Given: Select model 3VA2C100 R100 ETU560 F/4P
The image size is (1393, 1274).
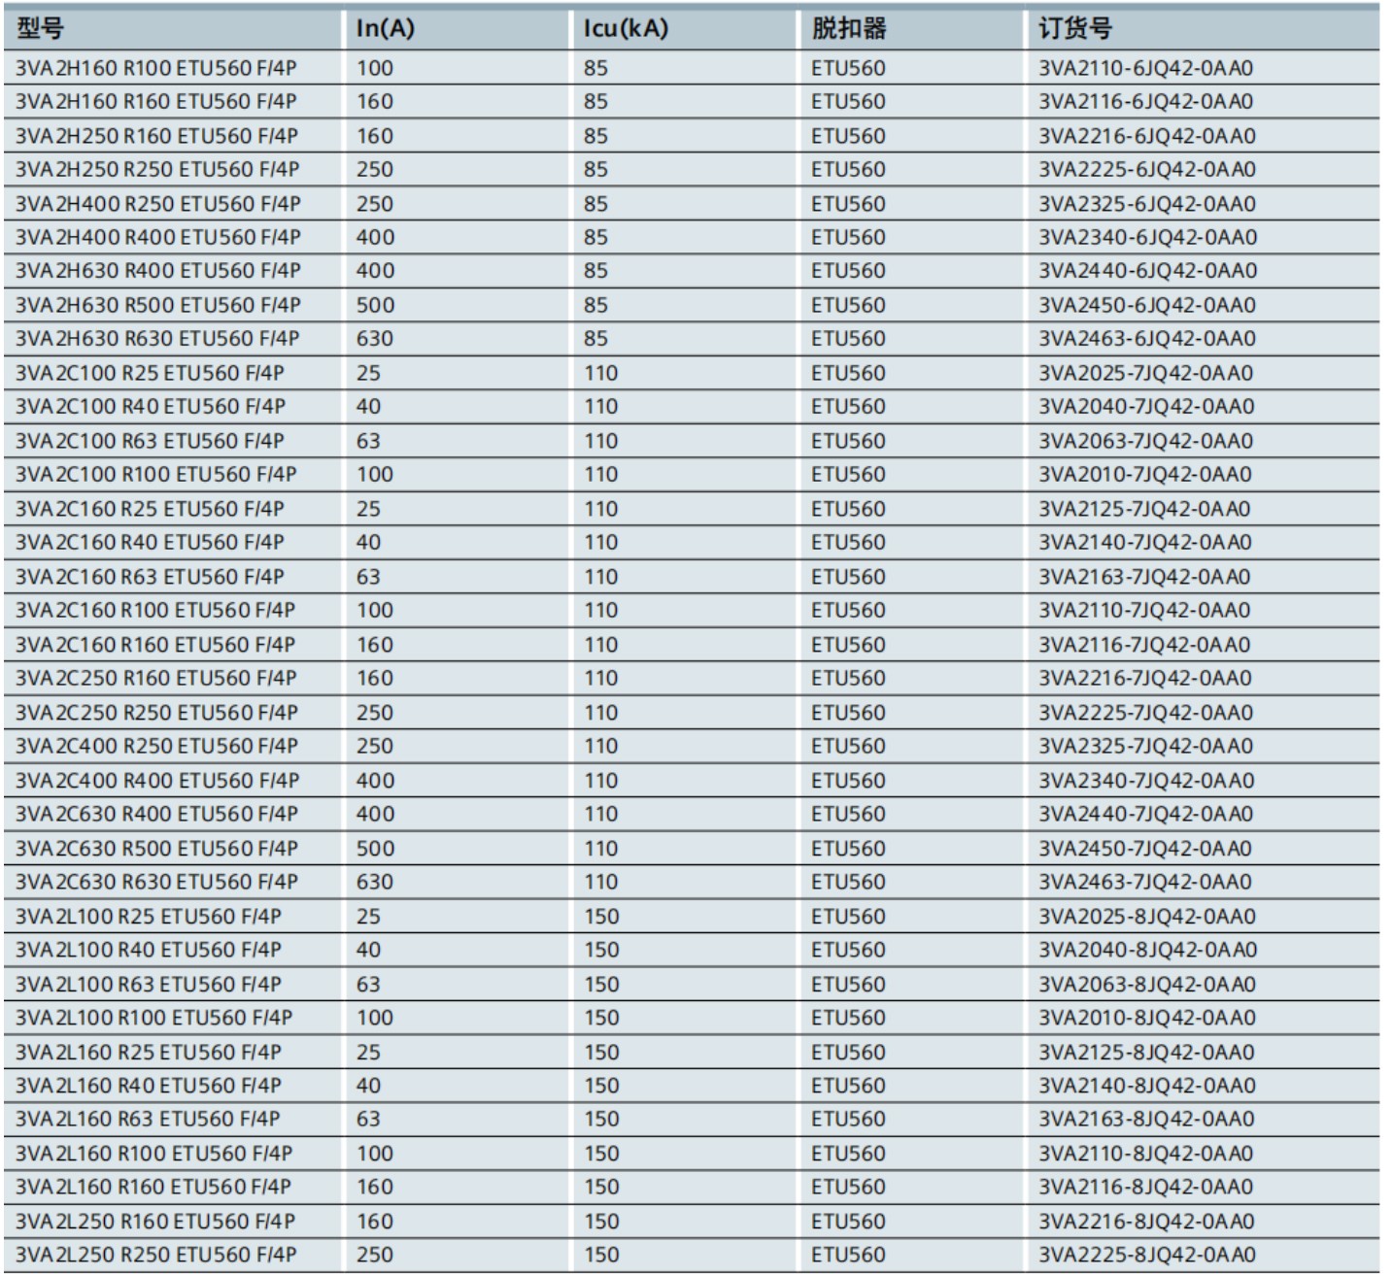Looking at the screenshot, I should tap(156, 474).
